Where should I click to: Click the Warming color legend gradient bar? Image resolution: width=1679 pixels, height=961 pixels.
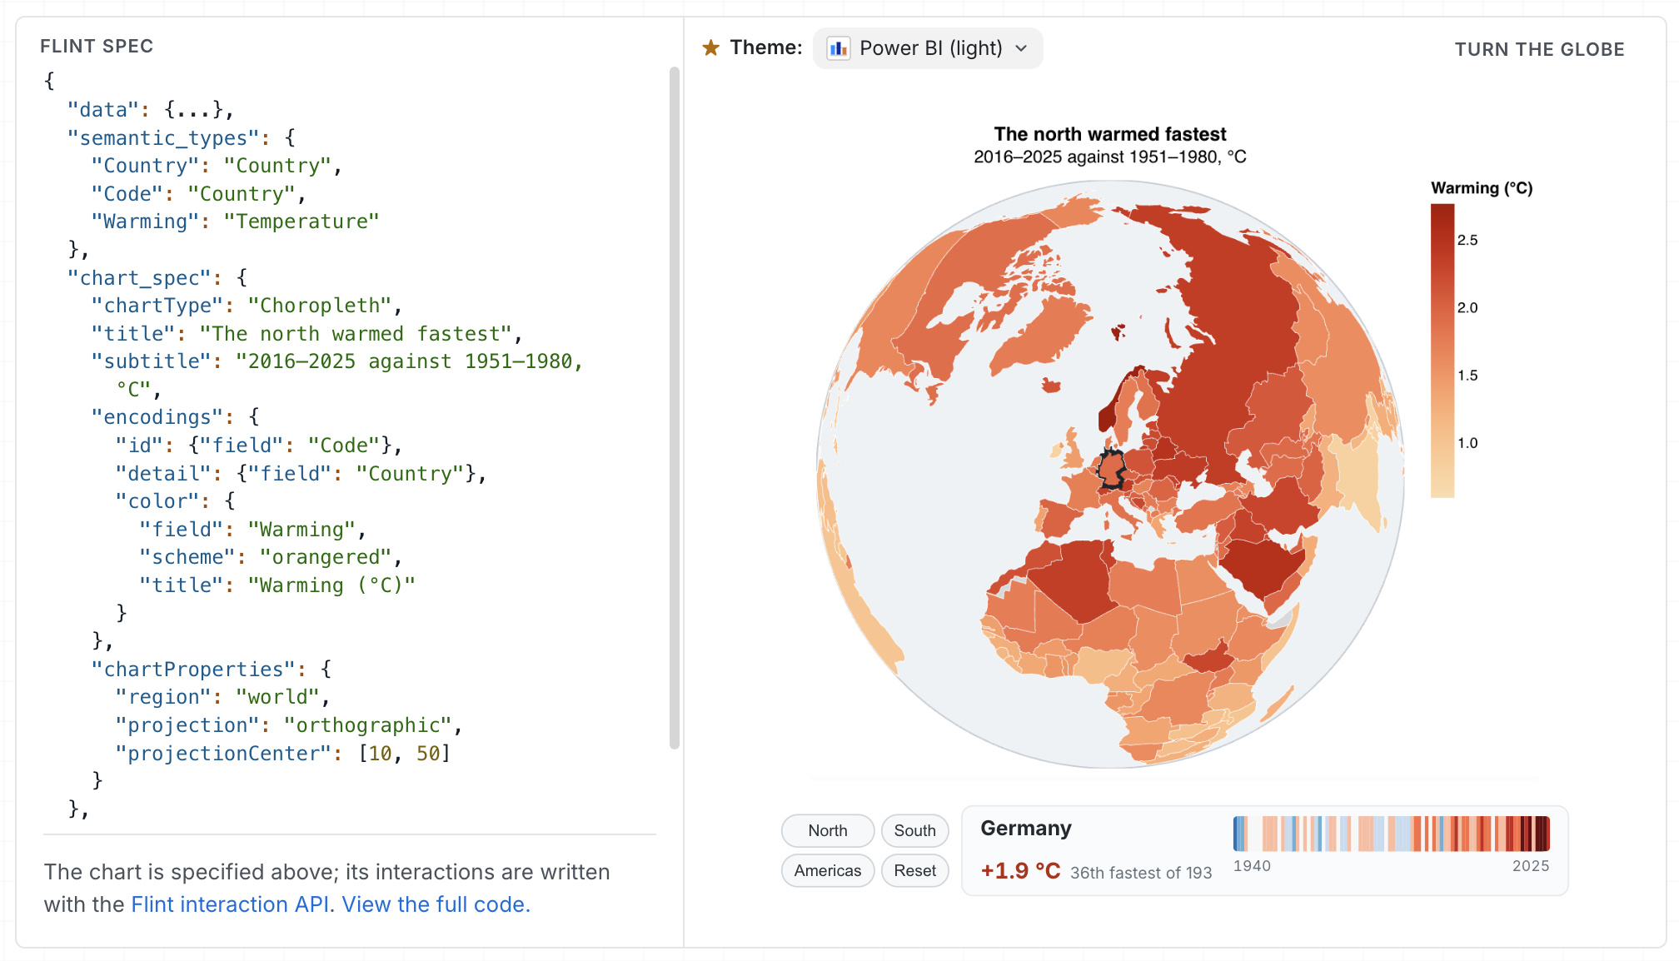pyautogui.click(x=1442, y=351)
